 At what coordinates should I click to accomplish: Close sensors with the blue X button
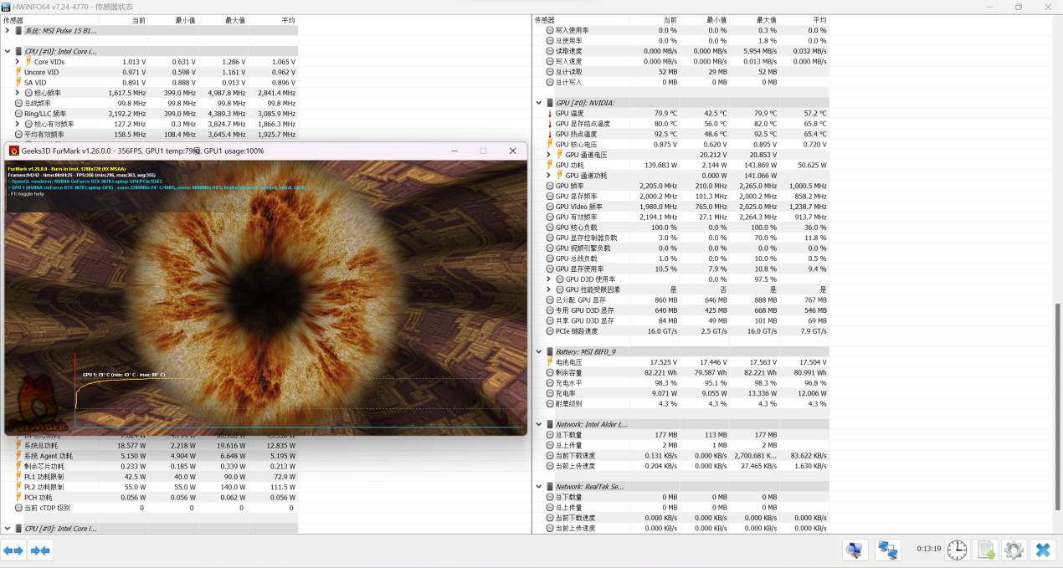pyautogui.click(x=1043, y=550)
